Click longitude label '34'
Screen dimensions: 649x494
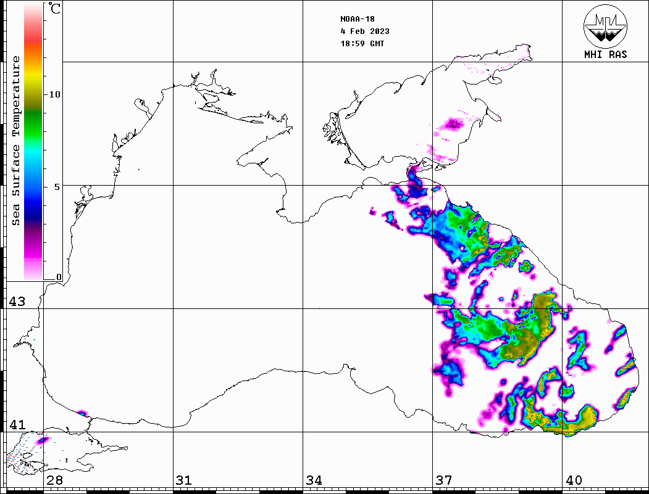pos(314,480)
